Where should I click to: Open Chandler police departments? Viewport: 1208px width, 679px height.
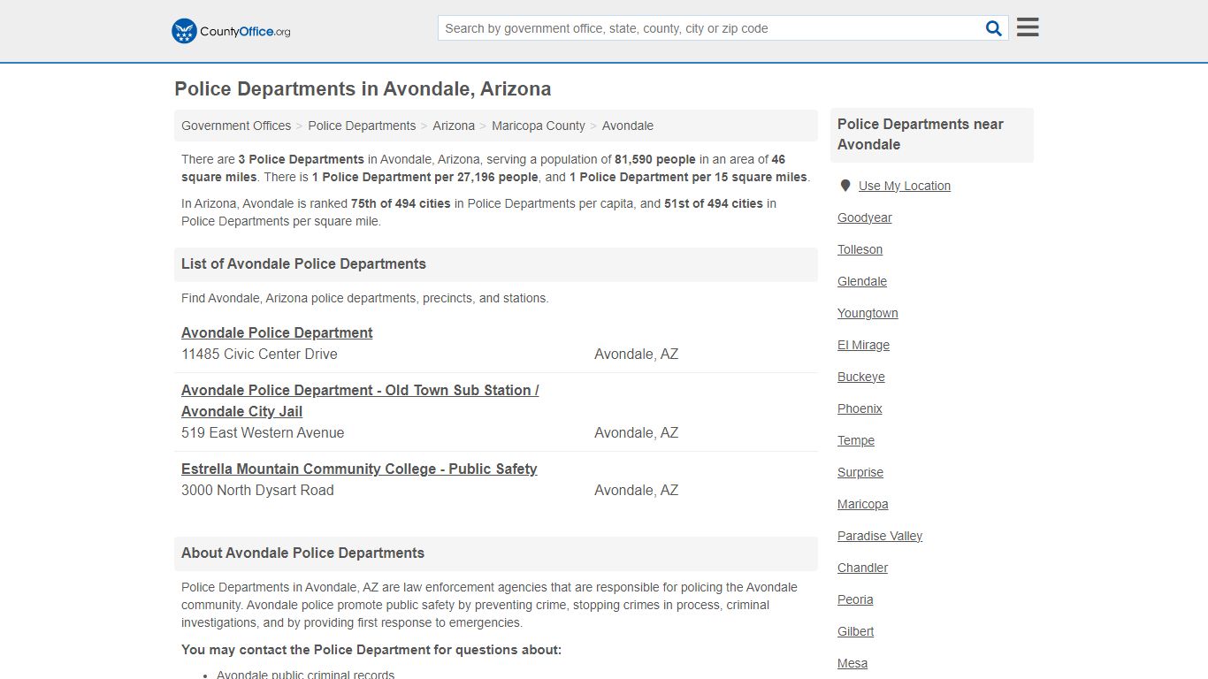863,568
